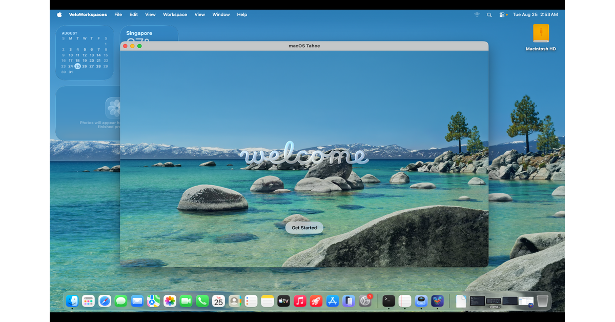
Task: Click AUGUST header in calendar widget
Action: click(x=70, y=33)
